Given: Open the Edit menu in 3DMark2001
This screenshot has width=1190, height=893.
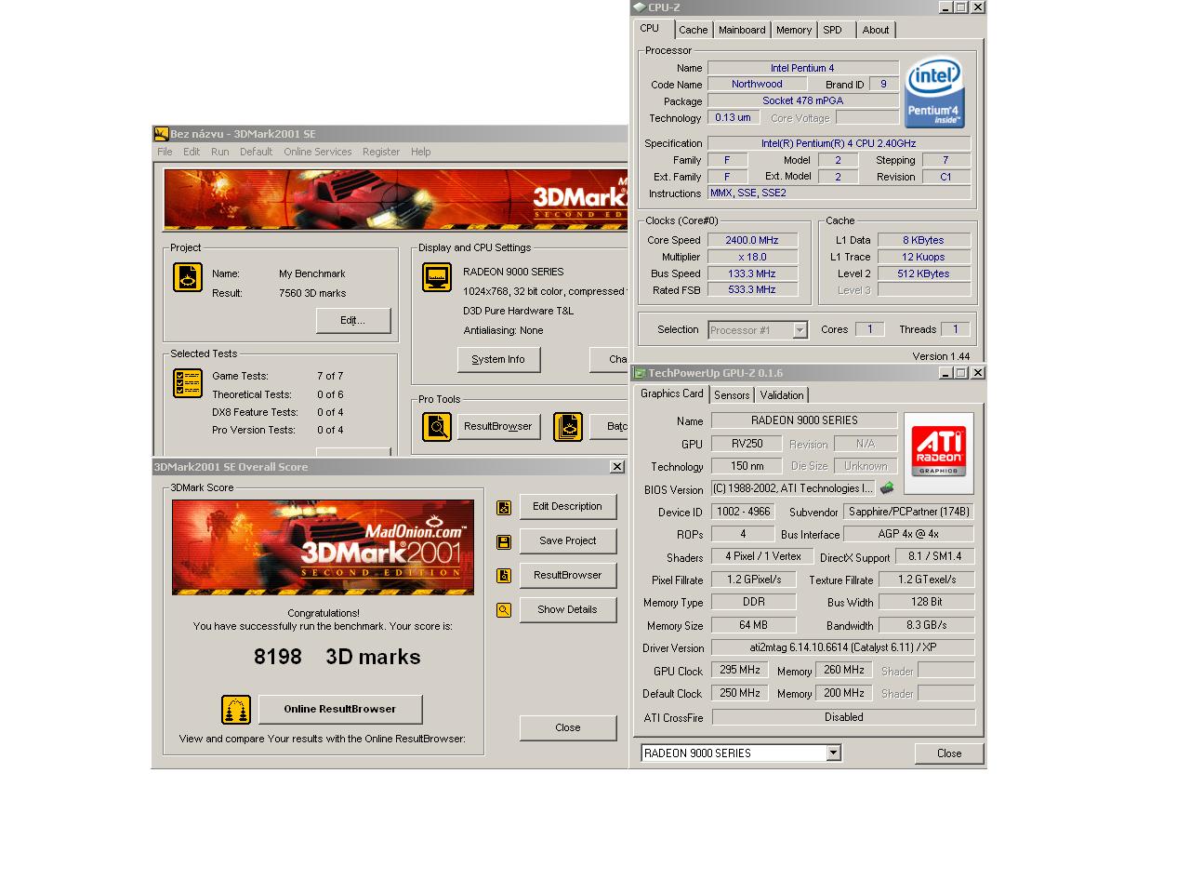Looking at the screenshot, I should click(x=192, y=152).
